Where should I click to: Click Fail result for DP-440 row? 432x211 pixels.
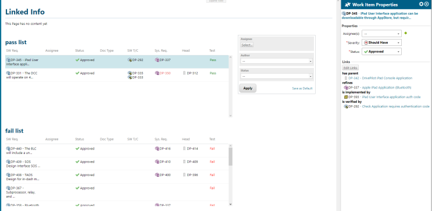click(x=212, y=149)
